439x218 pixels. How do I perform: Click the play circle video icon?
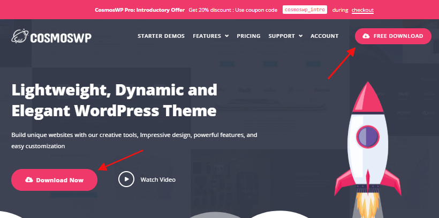pyautogui.click(x=126, y=179)
